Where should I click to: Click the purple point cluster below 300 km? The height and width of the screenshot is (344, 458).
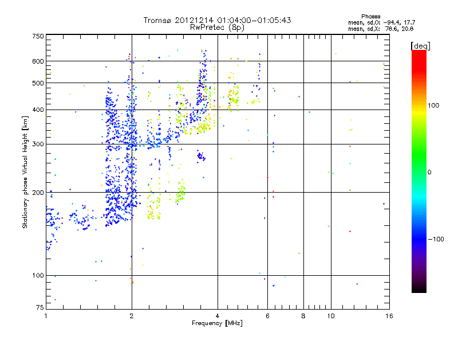pyautogui.click(x=200, y=156)
